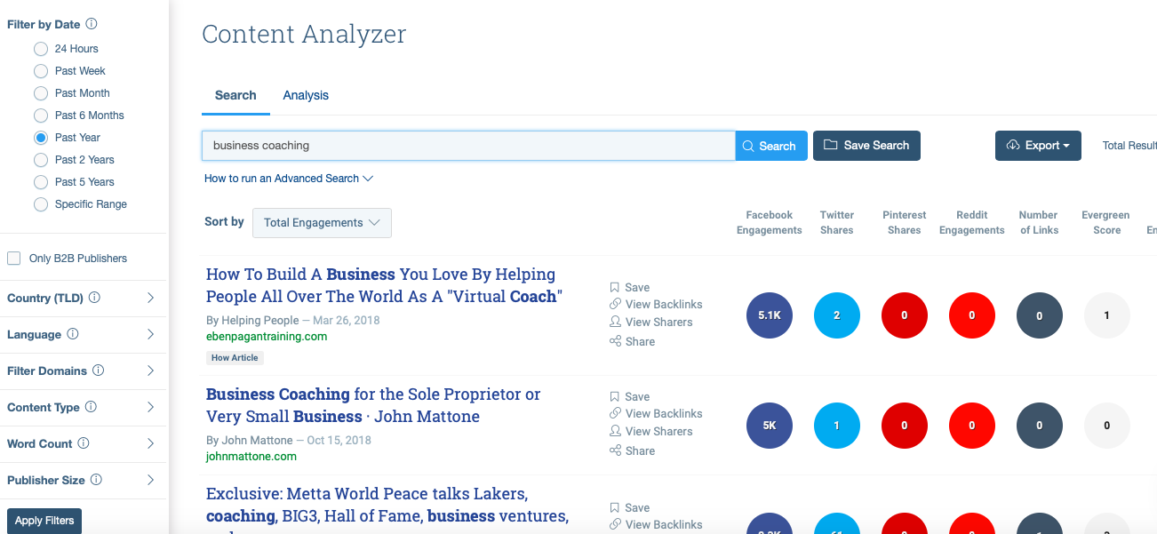The height and width of the screenshot is (534, 1157).
Task: Expand the Language filter chevron
Action: 150,334
